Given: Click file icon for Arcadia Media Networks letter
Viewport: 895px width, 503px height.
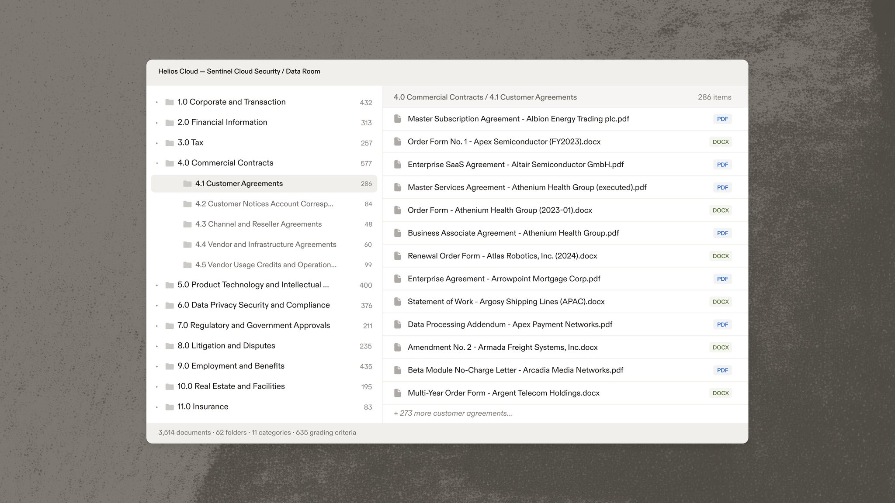Looking at the screenshot, I should (398, 370).
